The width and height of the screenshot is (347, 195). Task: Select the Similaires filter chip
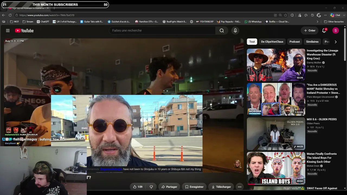click(x=312, y=42)
